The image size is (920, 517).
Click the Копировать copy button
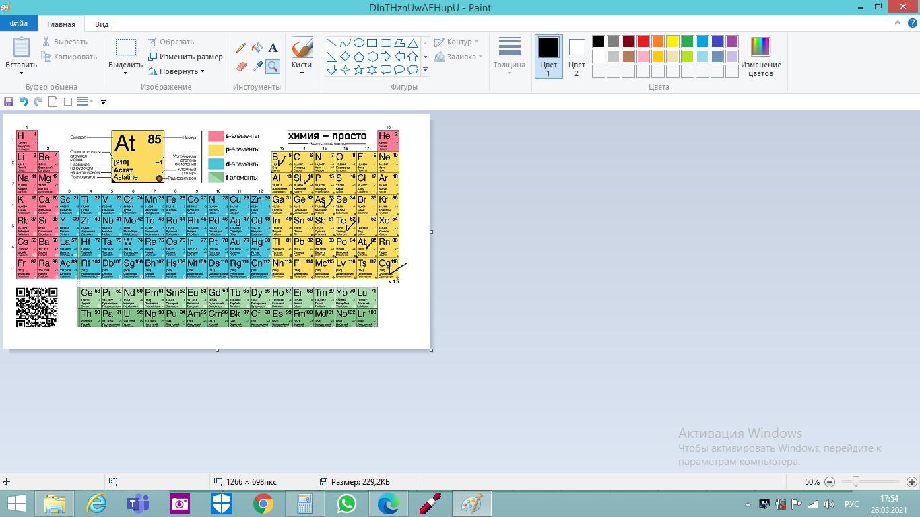[x=69, y=57]
